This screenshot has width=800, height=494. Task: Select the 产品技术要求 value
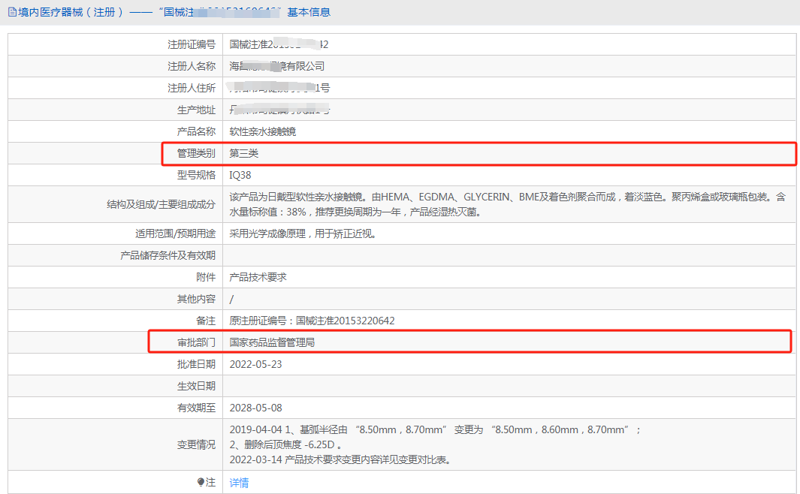258,277
